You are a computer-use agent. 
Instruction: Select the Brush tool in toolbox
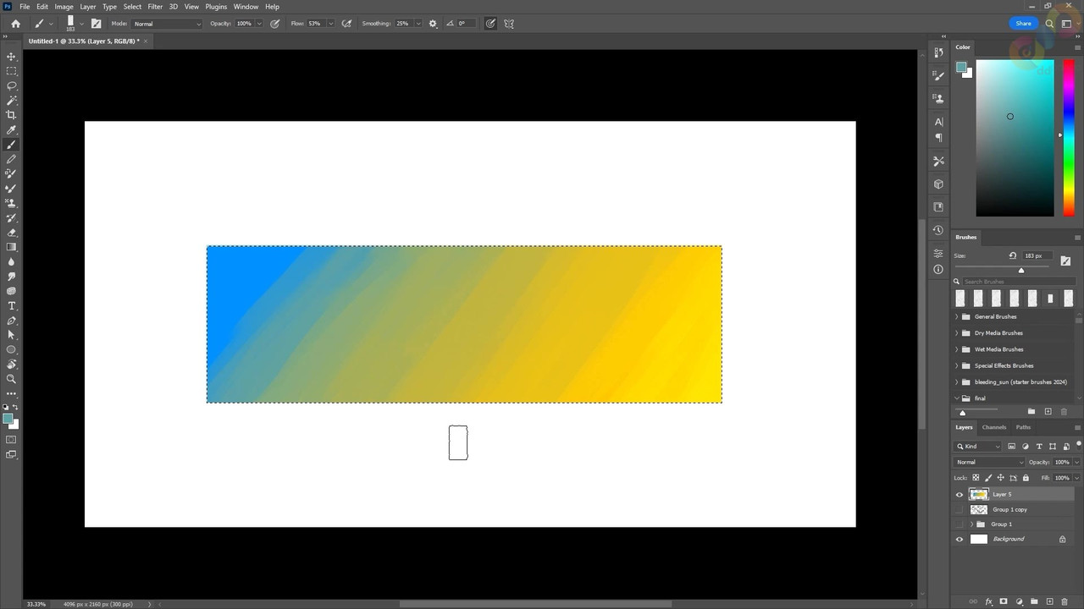click(x=12, y=145)
